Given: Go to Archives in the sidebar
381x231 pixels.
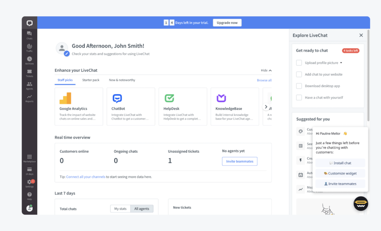Looking at the screenshot, I should 29,61.
